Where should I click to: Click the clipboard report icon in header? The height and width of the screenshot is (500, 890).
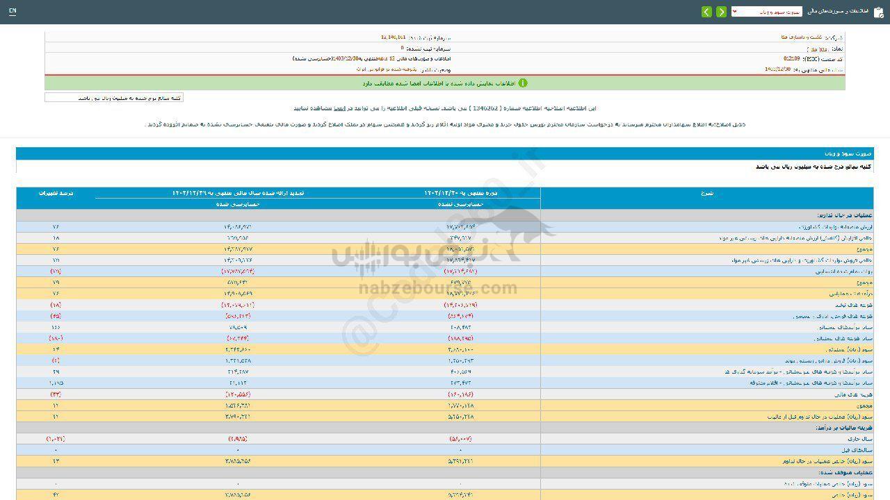pyautogui.click(x=878, y=12)
